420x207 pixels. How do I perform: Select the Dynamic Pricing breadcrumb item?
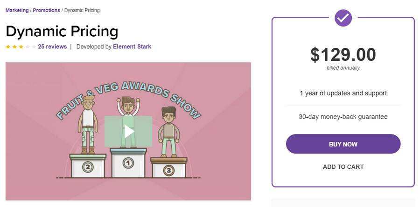pyautogui.click(x=82, y=10)
